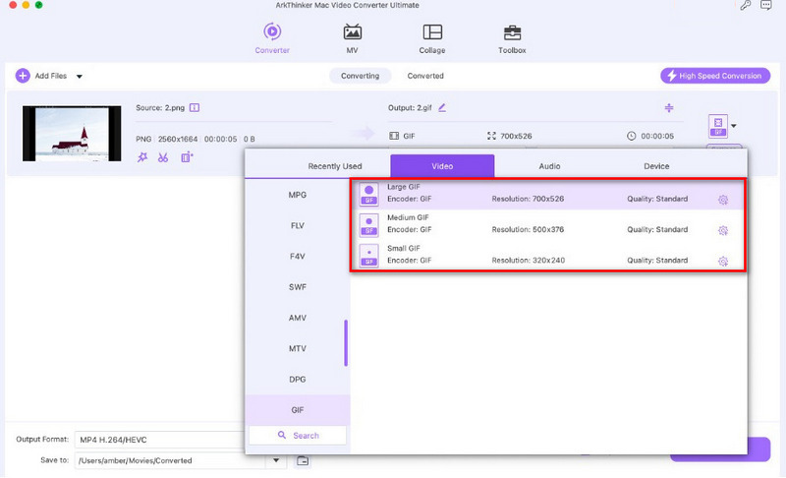Open the Toolbox module
The height and width of the screenshot is (478, 786).
pos(512,37)
